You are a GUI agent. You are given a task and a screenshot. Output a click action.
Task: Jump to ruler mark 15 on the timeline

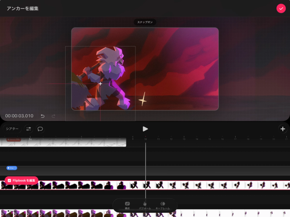coord(209,139)
